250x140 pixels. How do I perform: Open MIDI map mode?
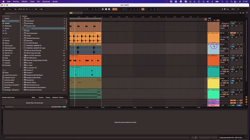pyautogui.click(x=233, y=9)
